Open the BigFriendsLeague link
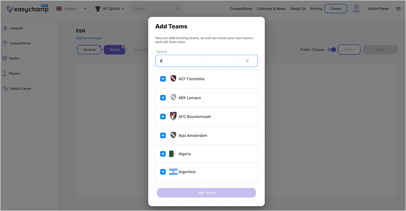406x211 pixels. coord(89,38)
